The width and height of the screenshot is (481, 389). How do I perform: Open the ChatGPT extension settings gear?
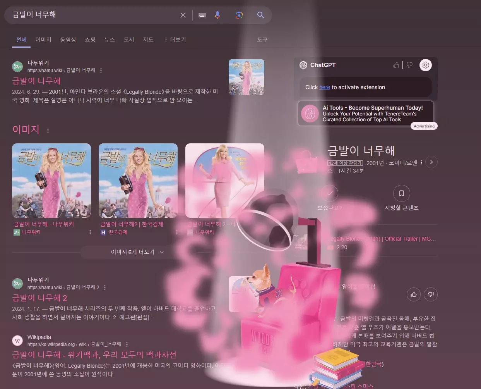425,65
